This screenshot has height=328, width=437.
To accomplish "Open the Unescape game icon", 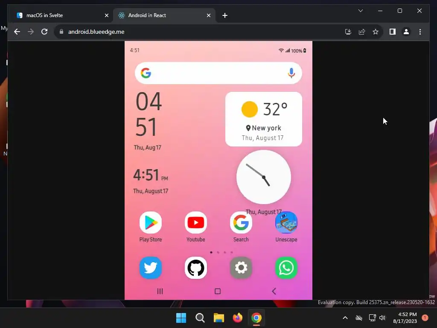I will pyautogui.click(x=286, y=223).
